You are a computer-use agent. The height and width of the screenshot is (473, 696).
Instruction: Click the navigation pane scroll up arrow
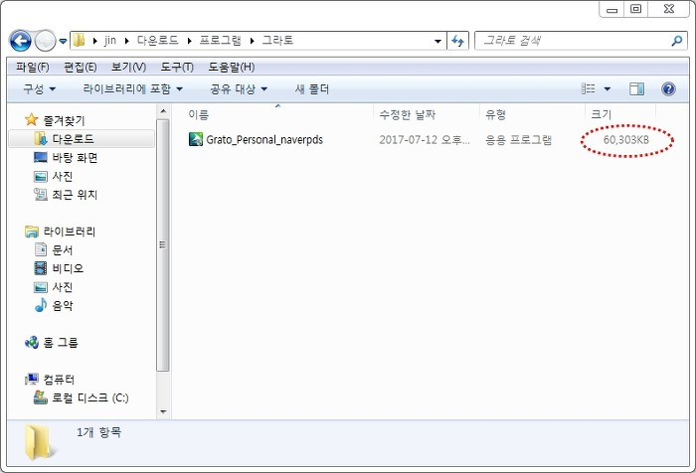pos(163,111)
